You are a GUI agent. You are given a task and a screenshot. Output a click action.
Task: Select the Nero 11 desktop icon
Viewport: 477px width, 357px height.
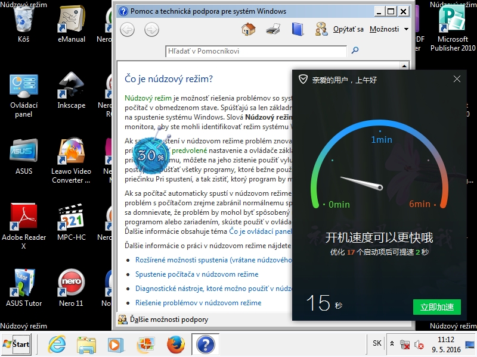point(71,288)
